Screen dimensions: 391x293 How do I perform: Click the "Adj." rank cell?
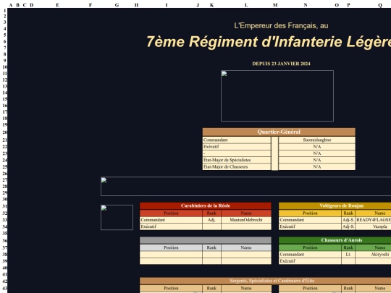point(211,220)
